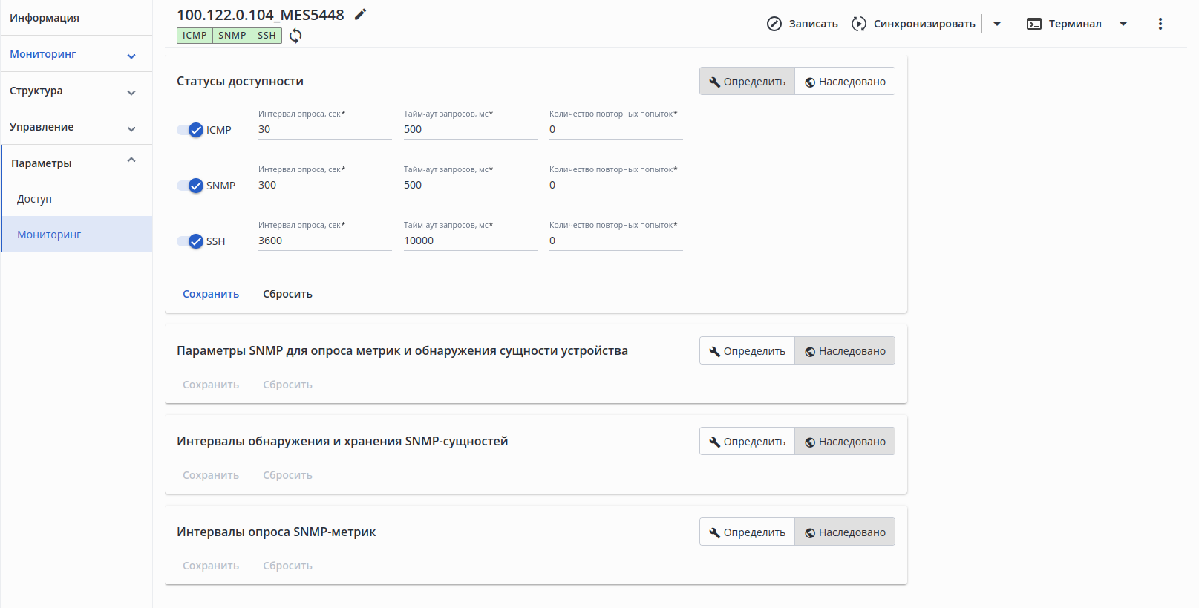1199x608 pixels.
Task: Disable the ICMP availability toggle
Action: [191, 130]
